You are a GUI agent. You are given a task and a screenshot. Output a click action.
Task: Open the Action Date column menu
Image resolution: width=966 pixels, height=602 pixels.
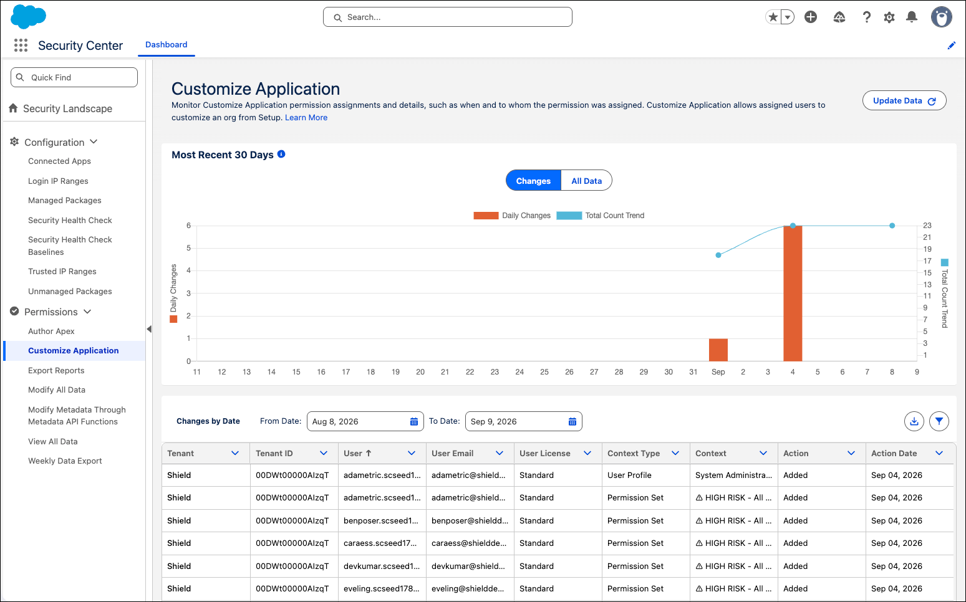(939, 453)
